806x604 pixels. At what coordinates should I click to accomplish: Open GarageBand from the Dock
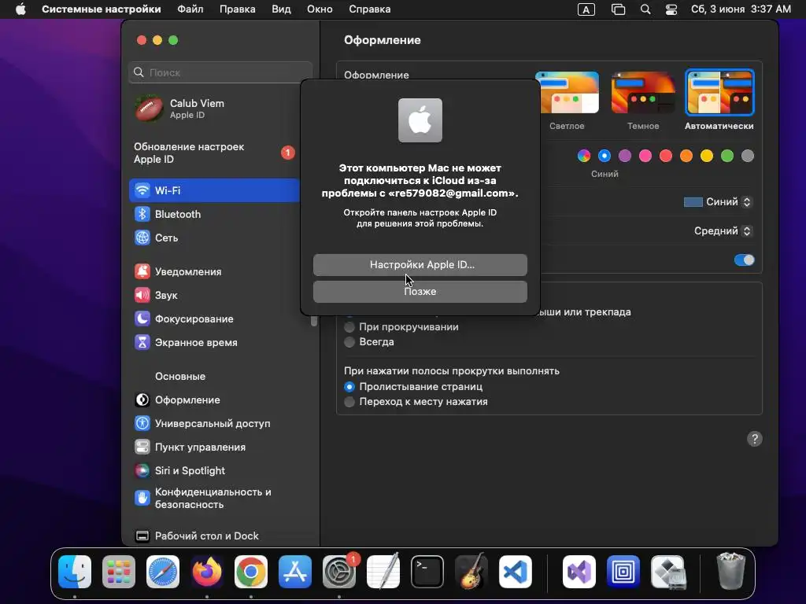pyautogui.click(x=471, y=572)
